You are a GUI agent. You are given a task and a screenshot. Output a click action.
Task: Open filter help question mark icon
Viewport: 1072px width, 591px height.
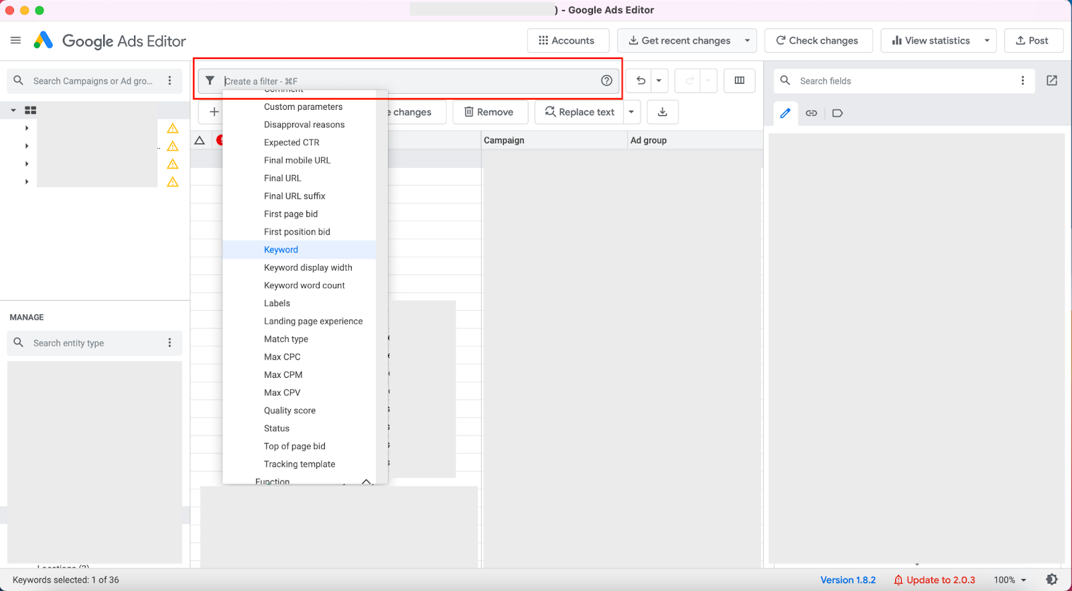[606, 80]
